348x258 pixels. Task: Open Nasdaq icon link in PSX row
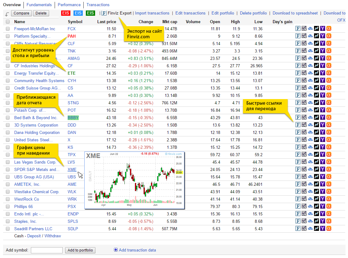click(317, 206)
